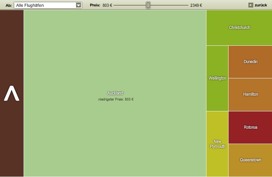Click the Ab: label
The height and width of the screenshot is (177, 272).
9,5
